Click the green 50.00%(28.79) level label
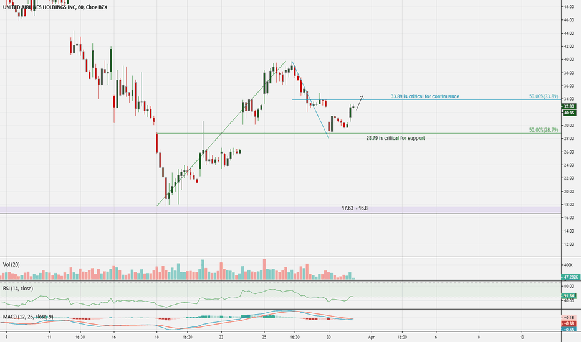The width and height of the screenshot is (581, 342). pos(543,130)
